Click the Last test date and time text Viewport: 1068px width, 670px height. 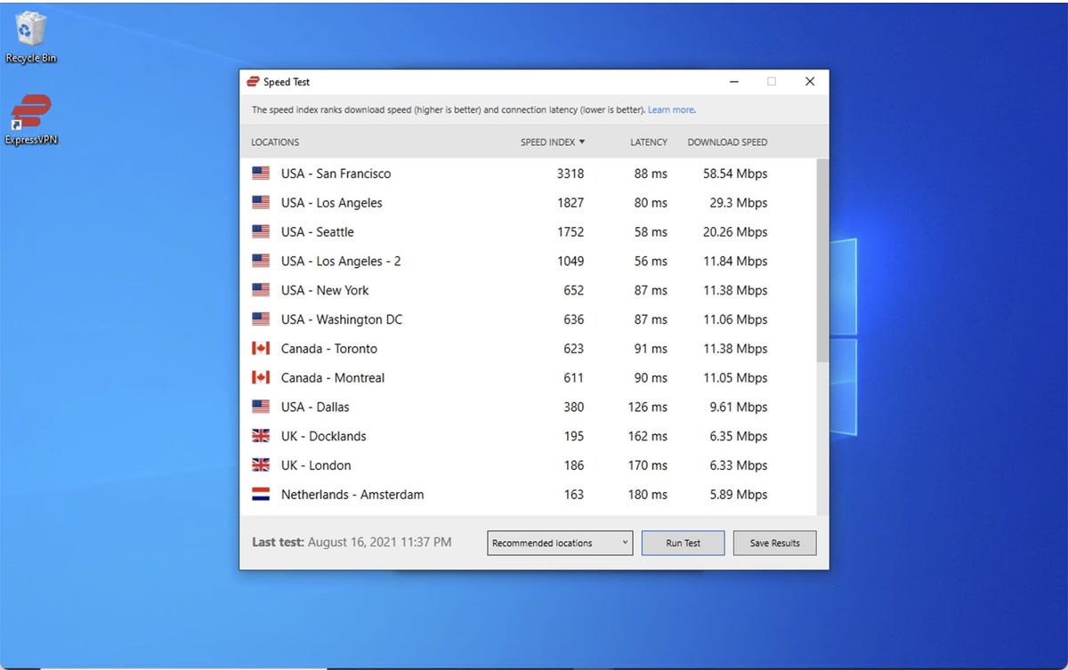click(x=352, y=542)
